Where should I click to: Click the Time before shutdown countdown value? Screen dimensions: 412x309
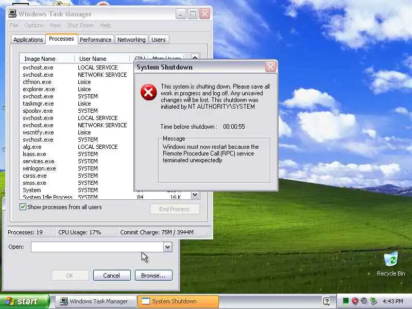click(234, 127)
